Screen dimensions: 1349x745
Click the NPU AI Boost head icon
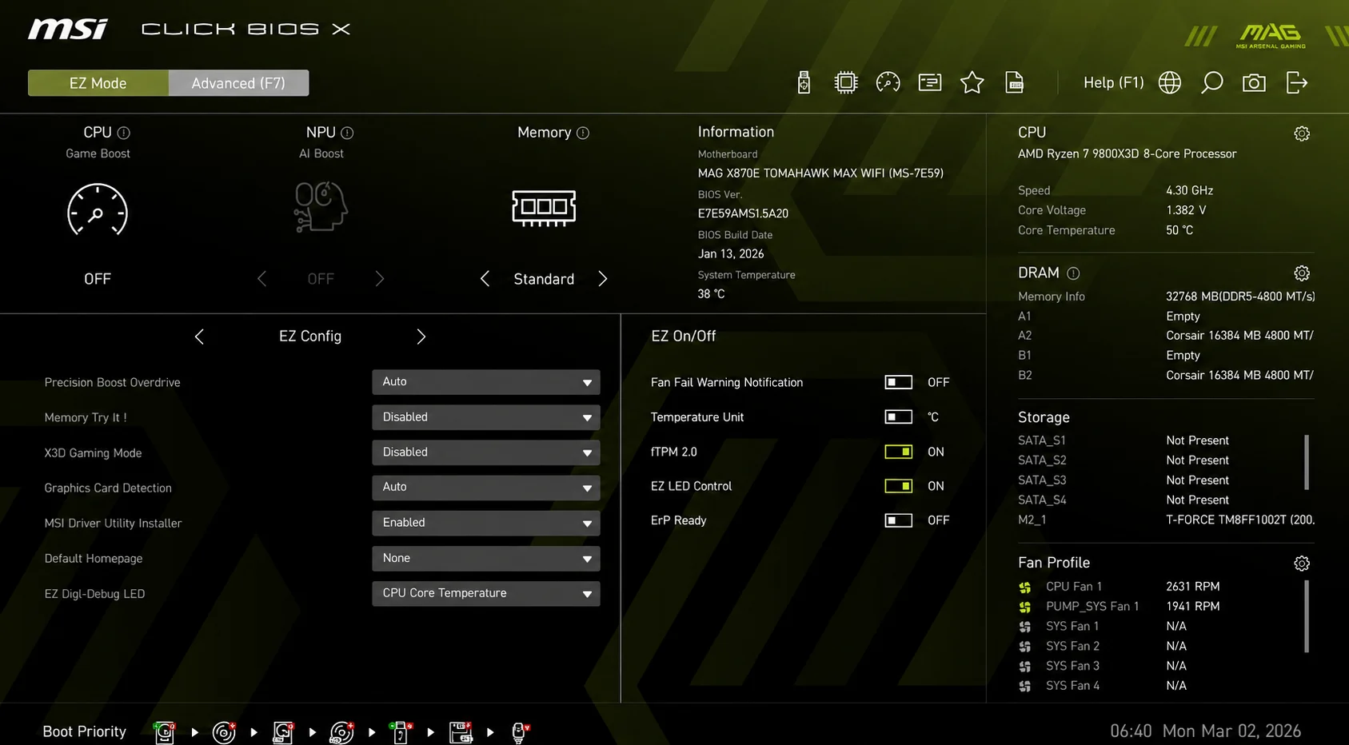click(x=321, y=207)
